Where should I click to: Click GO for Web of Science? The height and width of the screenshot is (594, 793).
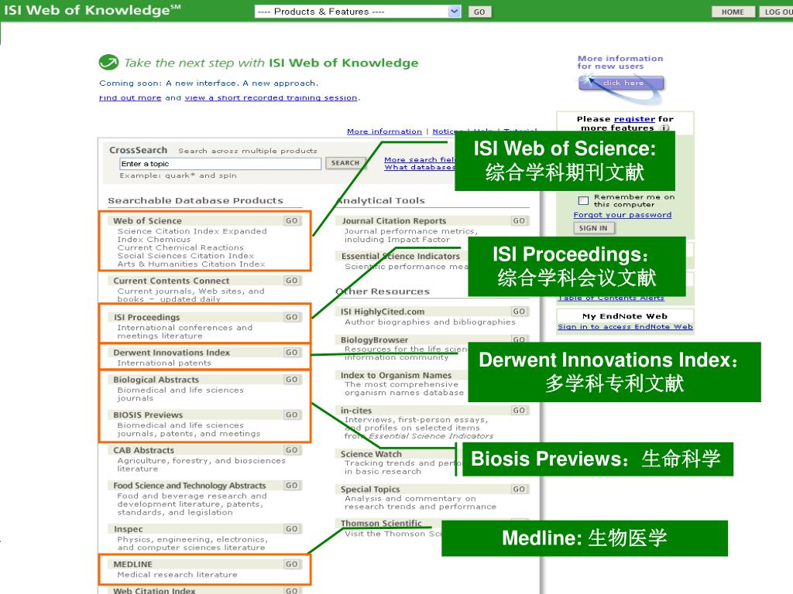[x=292, y=220]
